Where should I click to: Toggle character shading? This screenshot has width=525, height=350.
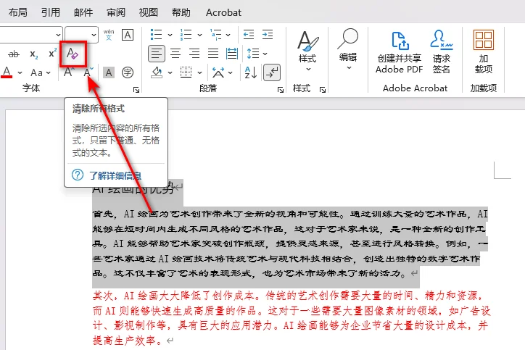(109, 72)
